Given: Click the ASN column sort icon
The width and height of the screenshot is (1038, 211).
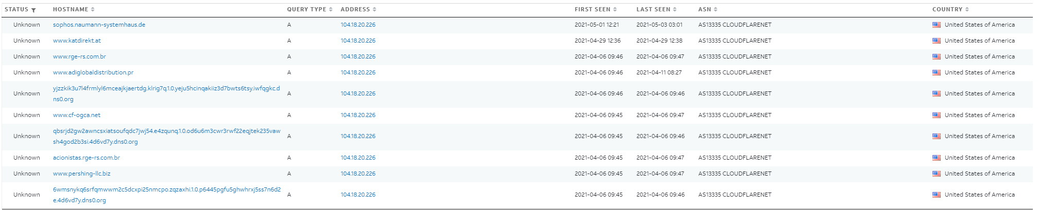Looking at the screenshot, I should point(715,9).
